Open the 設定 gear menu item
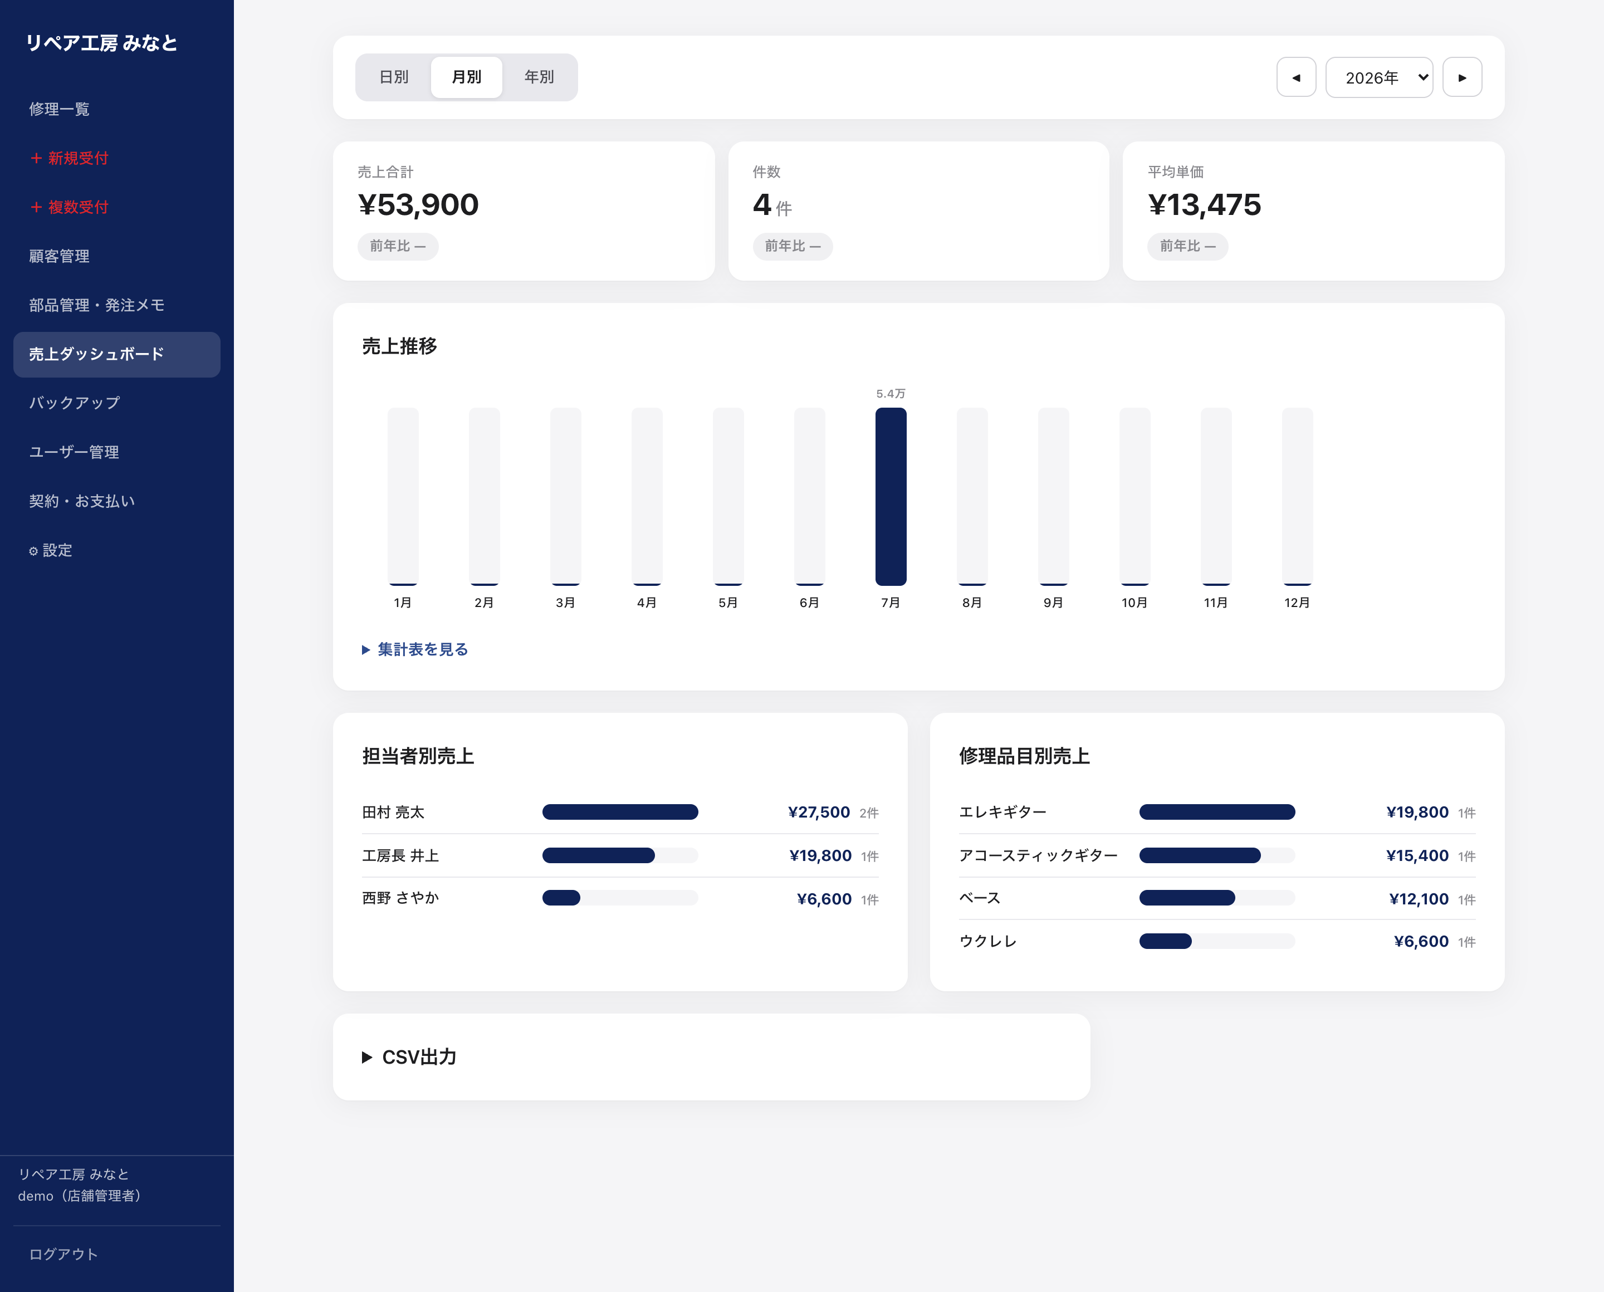 (51, 550)
